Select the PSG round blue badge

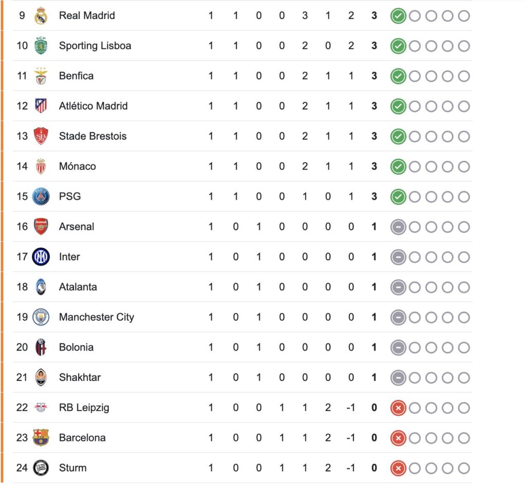[41, 197]
